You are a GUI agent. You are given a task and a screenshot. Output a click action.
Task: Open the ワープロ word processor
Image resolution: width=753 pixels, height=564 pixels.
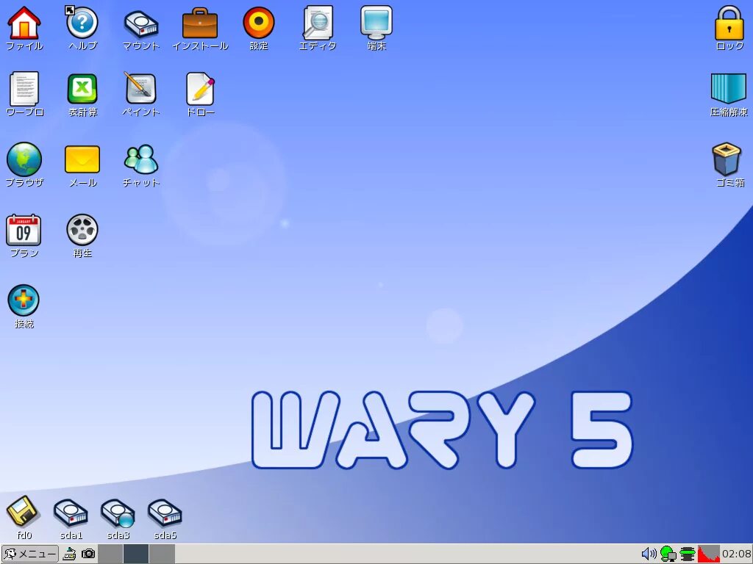24,88
